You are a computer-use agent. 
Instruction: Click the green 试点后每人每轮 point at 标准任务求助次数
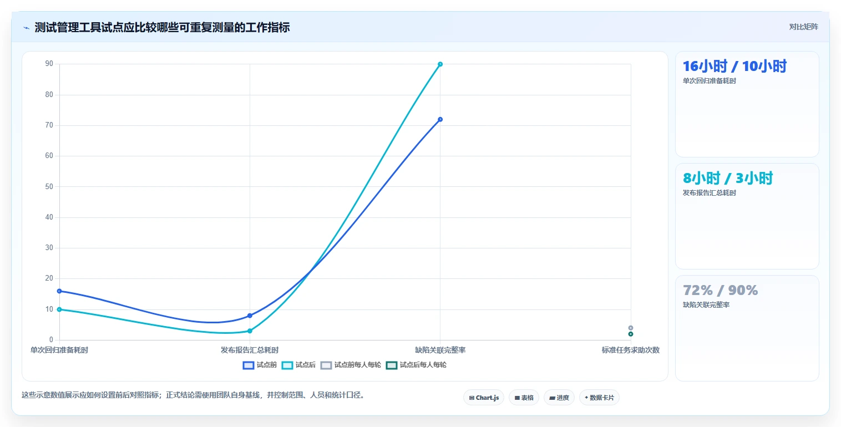point(631,334)
